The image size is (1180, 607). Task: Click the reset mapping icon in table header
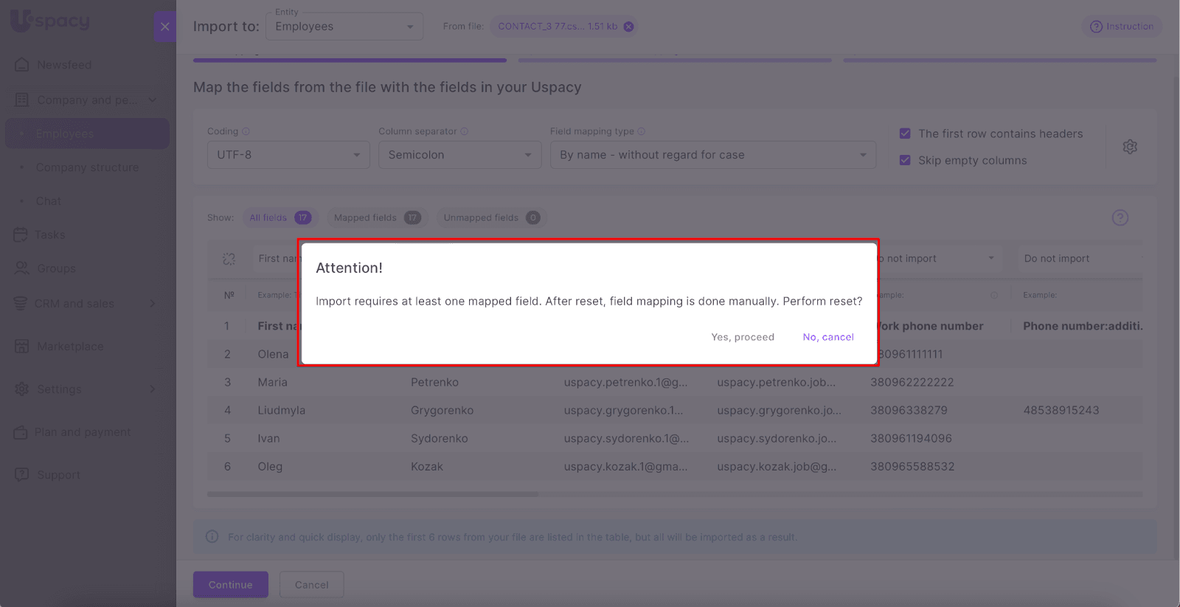[229, 259]
